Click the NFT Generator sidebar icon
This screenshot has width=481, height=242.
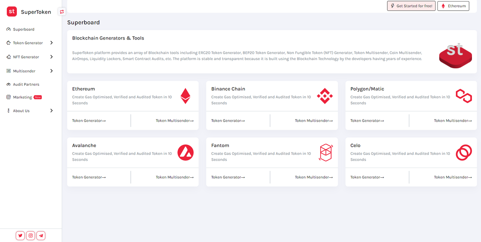pos(9,57)
